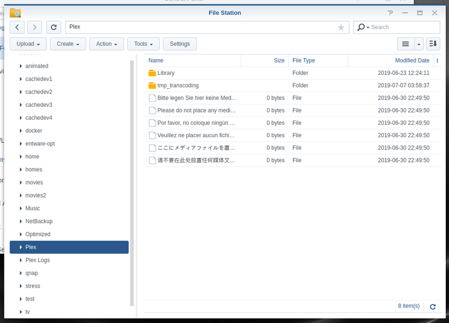
Task: Select the Optimized folder in tree
Action: pyautogui.click(x=38, y=234)
